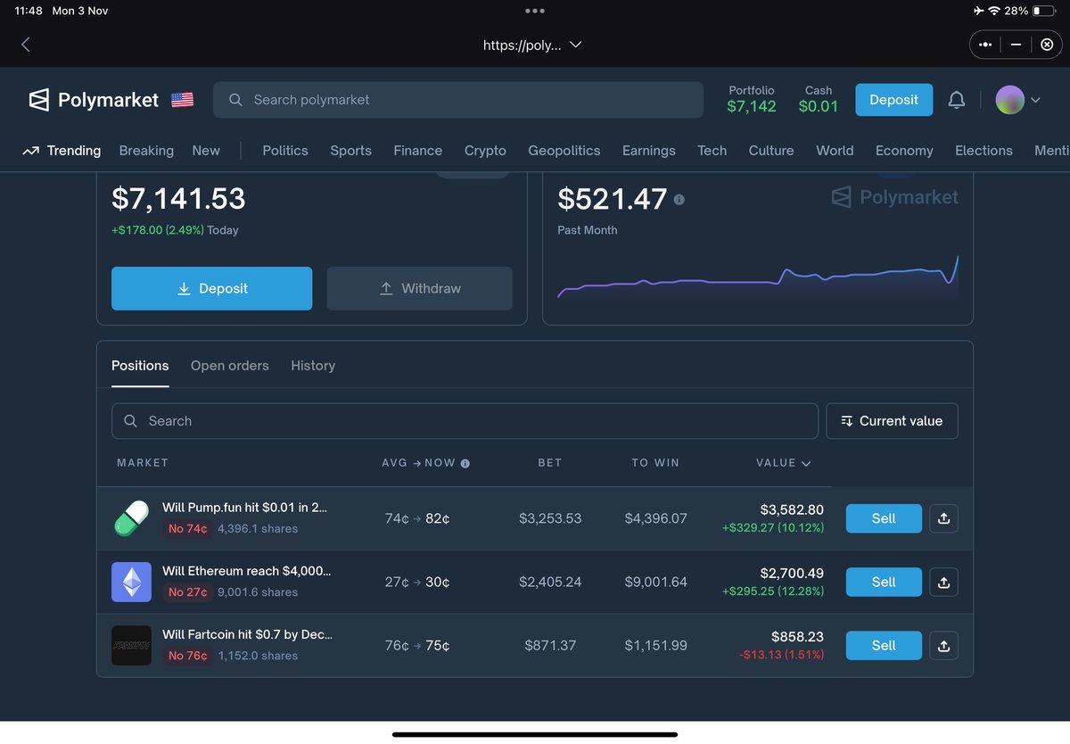The image size is (1070, 744).
Task: Click the Withdraw button
Action: coord(419,288)
